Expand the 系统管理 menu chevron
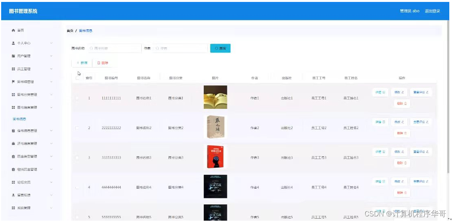The width and height of the screenshot is (452, 221). pyautogui.click(x=51, y=208)
